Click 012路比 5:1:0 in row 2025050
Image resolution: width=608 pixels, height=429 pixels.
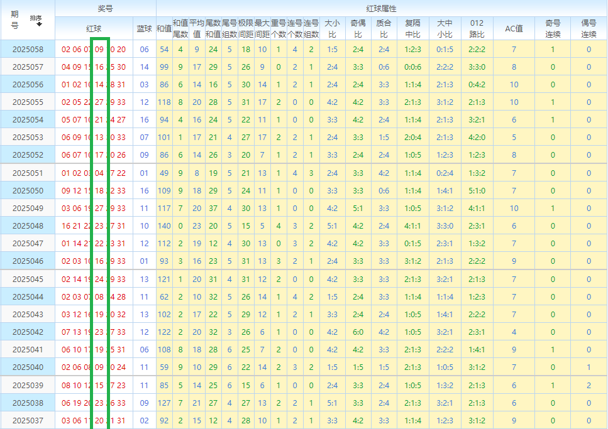(477, 191)
